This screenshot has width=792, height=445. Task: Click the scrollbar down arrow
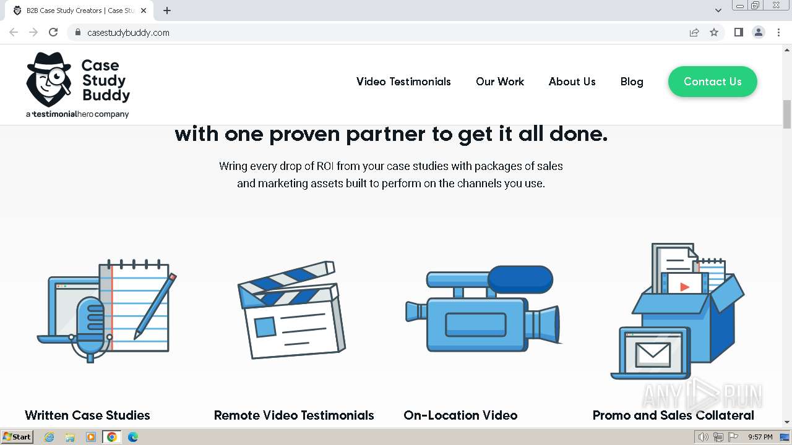pos(787,423)
